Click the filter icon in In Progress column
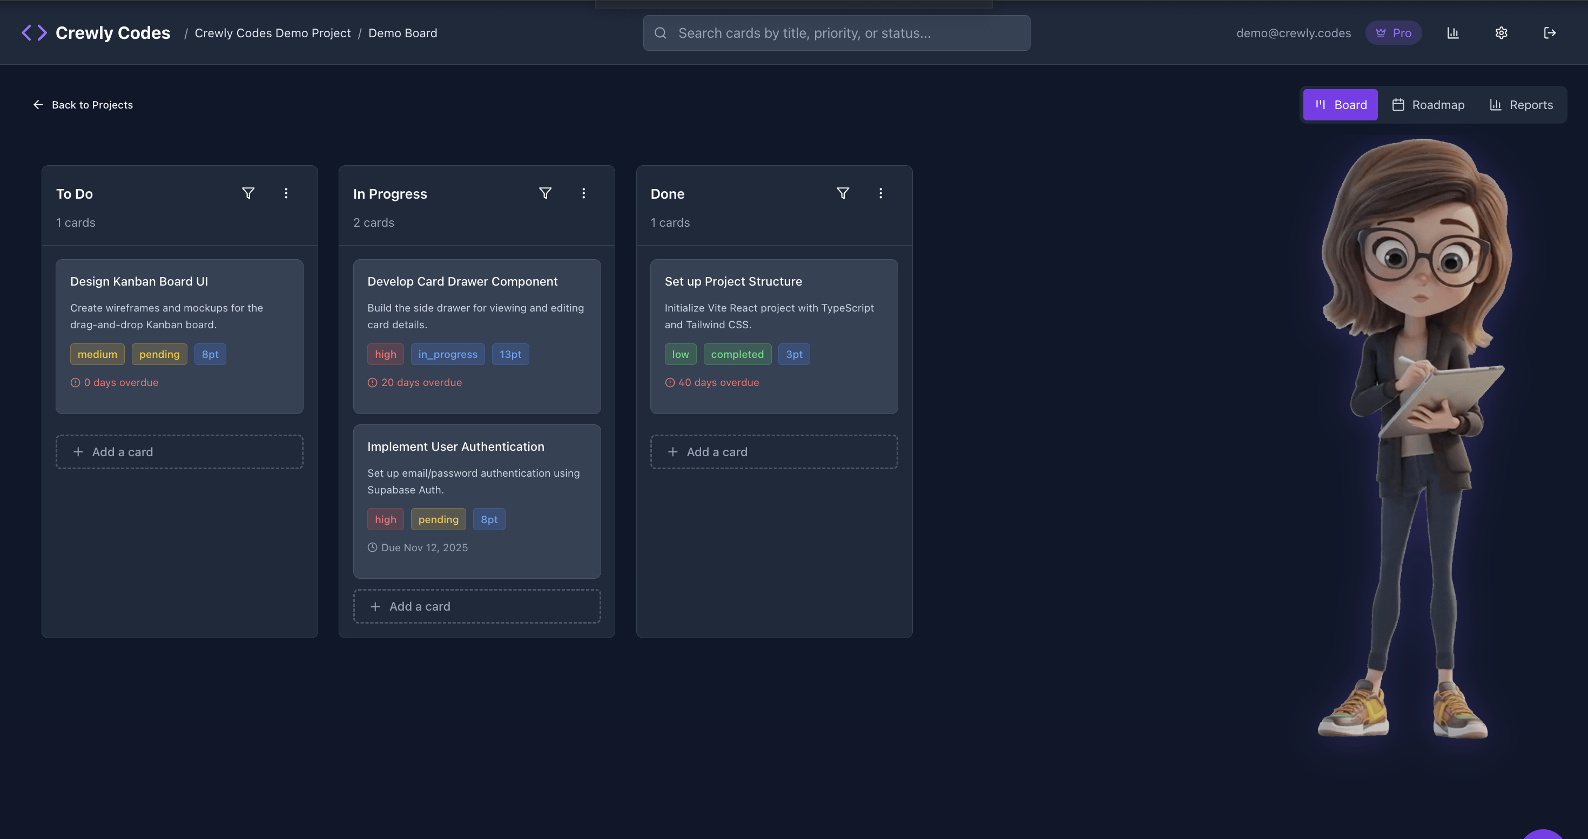Viewport: 1588px width, 839px height. (545, 193)
